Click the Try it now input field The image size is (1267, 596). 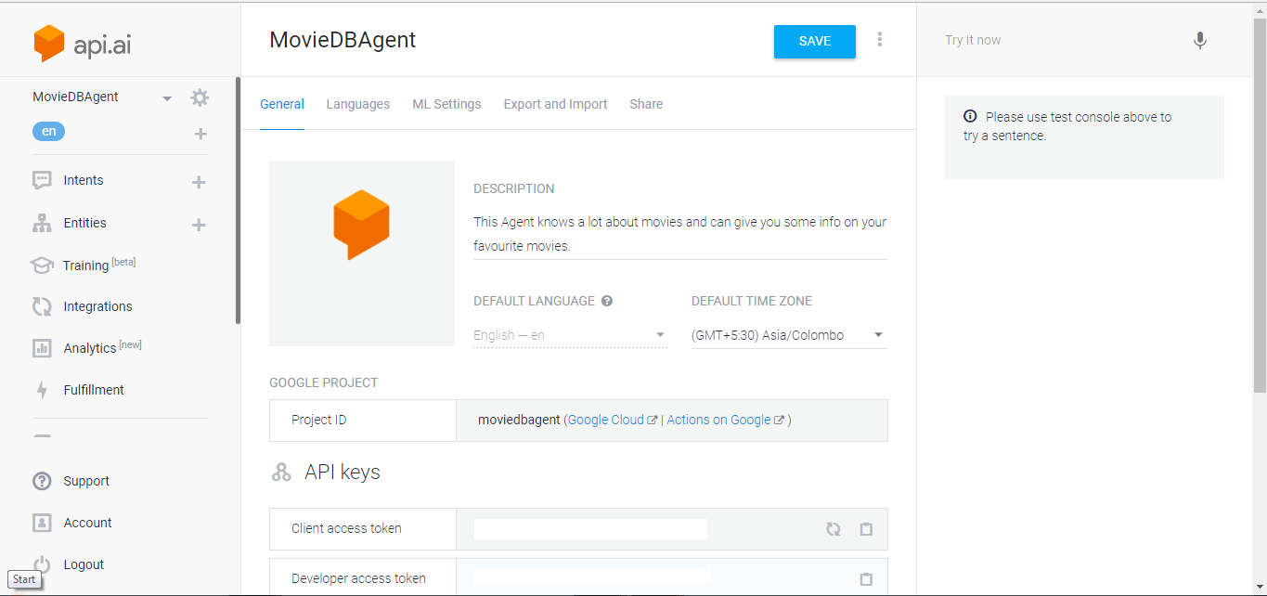pos(1058,41)
